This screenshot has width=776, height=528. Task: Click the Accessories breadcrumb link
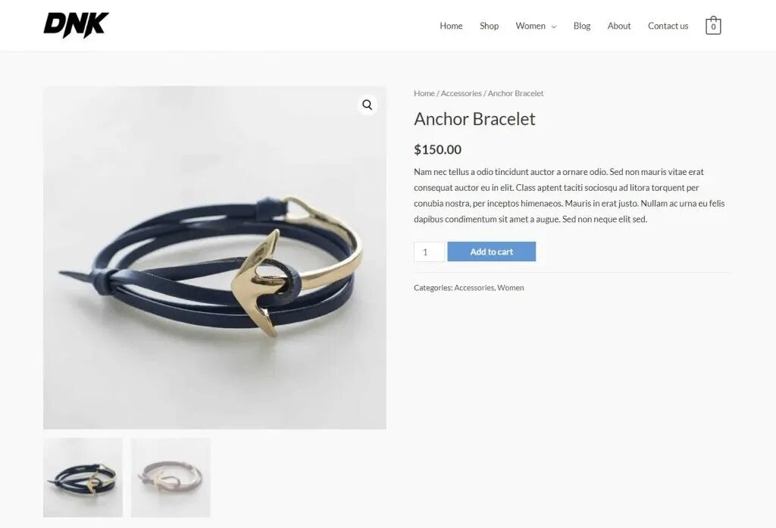[x=461, y=93]
